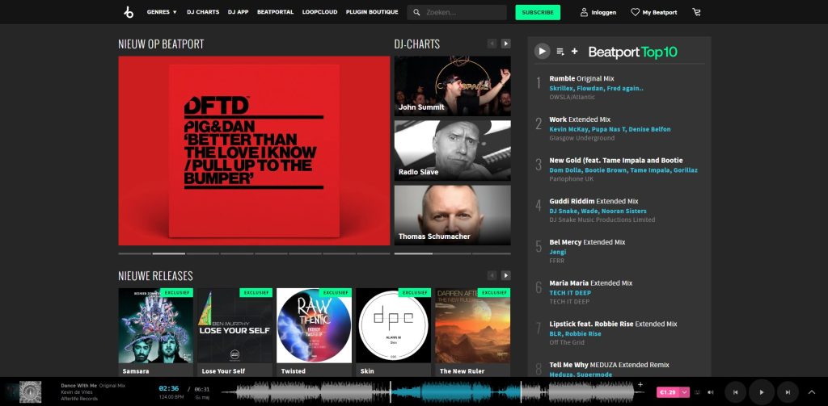Image resolution: width=828 pixels, height=406 pixels.
Task: Open track Guddi Riddim Extended Mix
Action: [594, 202]
